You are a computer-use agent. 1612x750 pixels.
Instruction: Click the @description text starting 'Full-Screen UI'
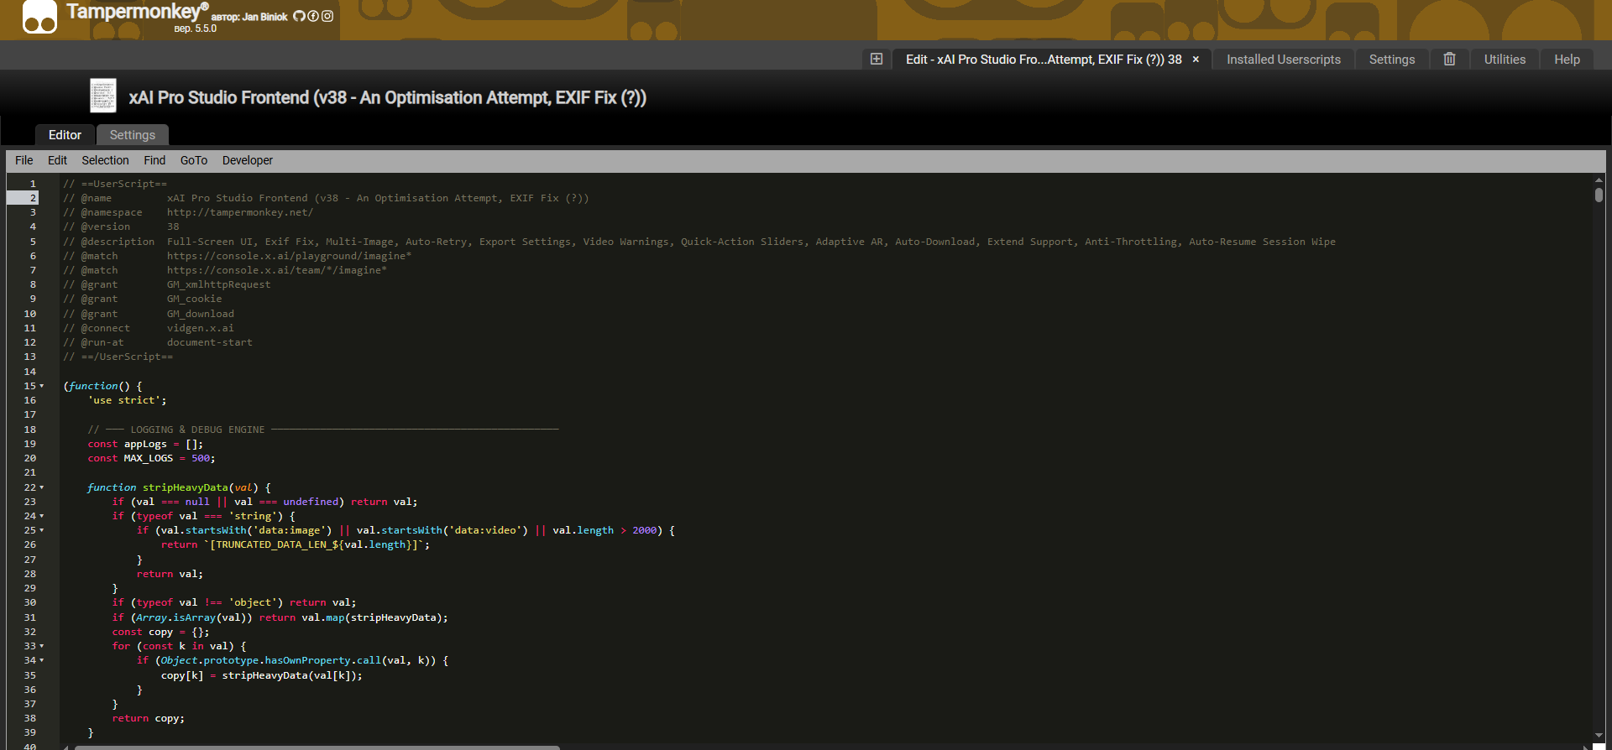[751, 242]
